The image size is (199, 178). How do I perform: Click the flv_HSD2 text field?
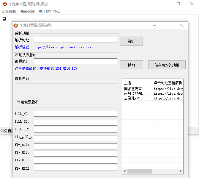(75, 168)
